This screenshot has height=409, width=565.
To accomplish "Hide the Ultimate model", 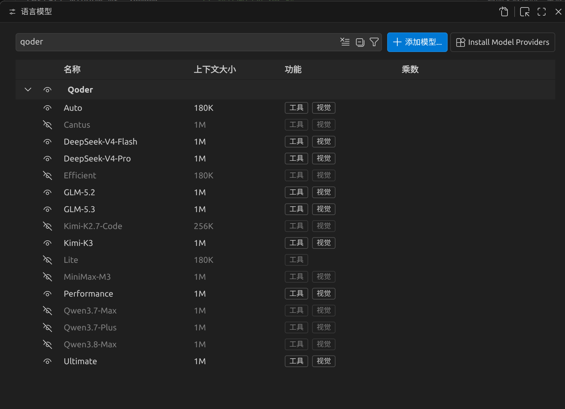I will (47, 362).
